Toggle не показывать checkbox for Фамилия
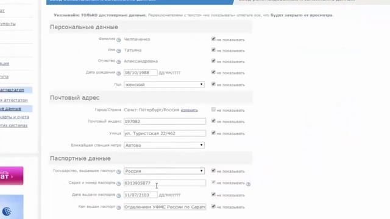The width and height of the screenshot is (390, 219). (x=213, y=39)
